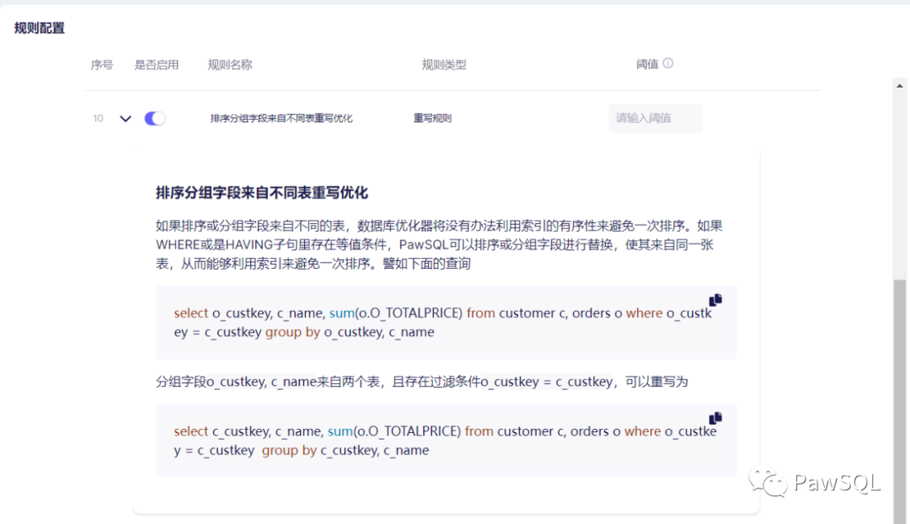Click the row number 10
The image size is (910, 524).
pos(99,119)
